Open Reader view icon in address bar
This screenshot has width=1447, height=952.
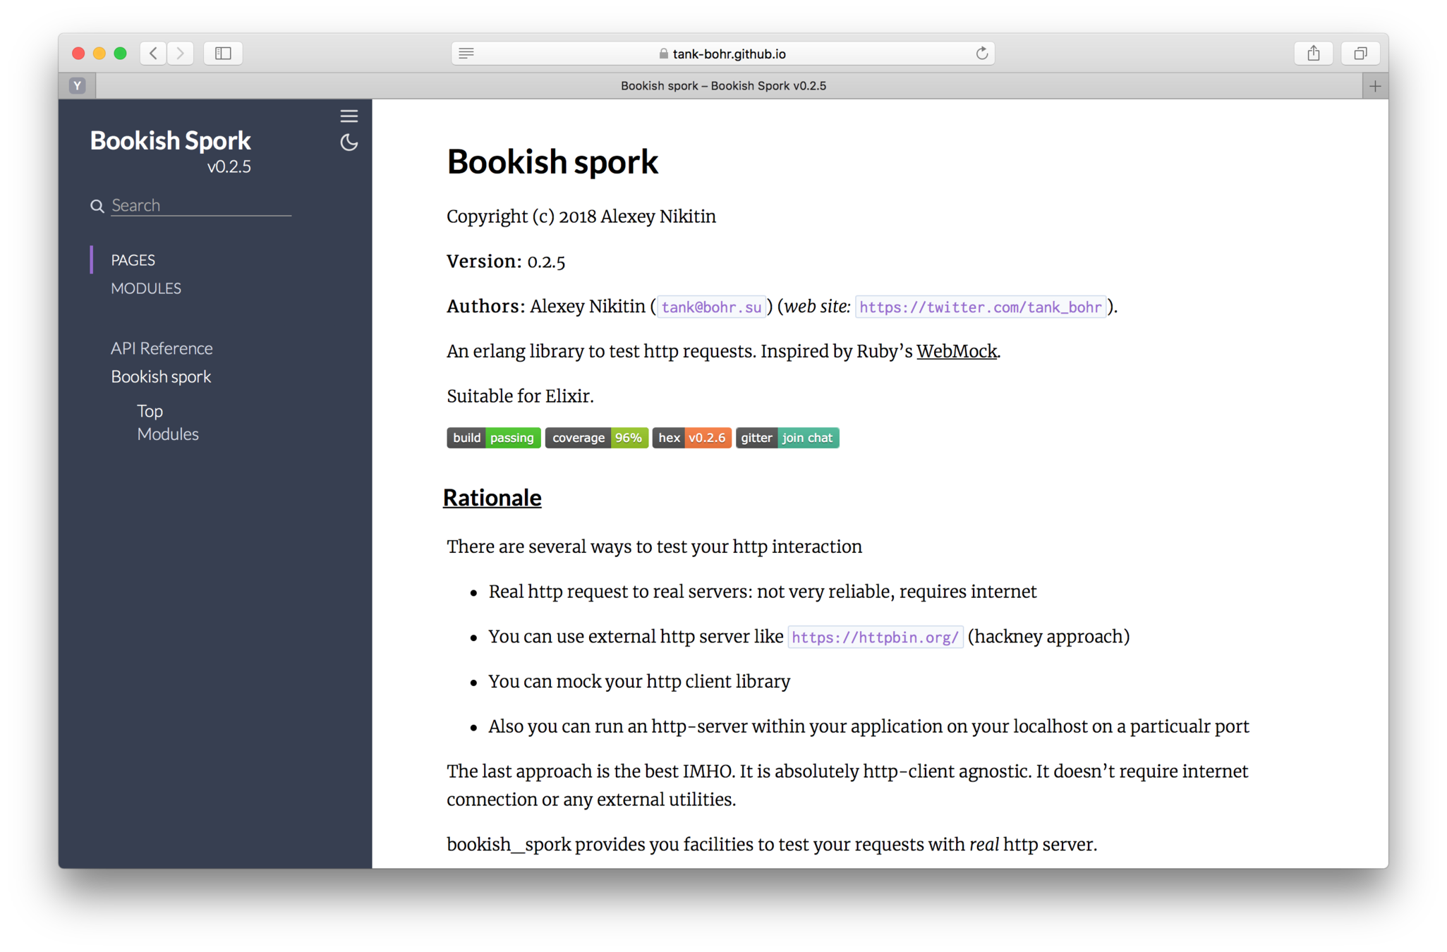pyautogui.click(x=466, y=53)
